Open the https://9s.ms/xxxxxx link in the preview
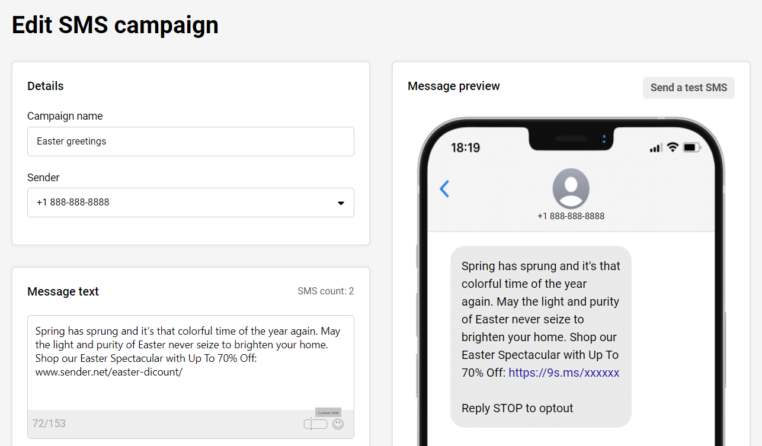Screen dimensions: 762x446 click(x=564, y=373)
